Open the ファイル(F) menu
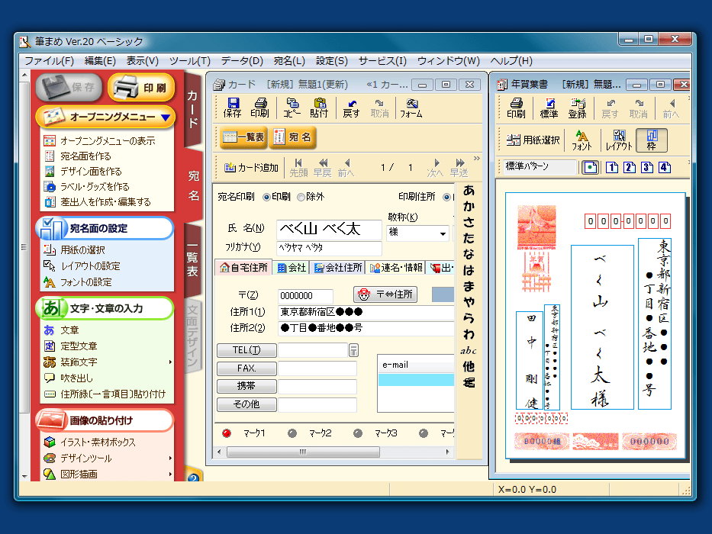Viewport: 712px width, 534px height. click(x=49, y=61)
